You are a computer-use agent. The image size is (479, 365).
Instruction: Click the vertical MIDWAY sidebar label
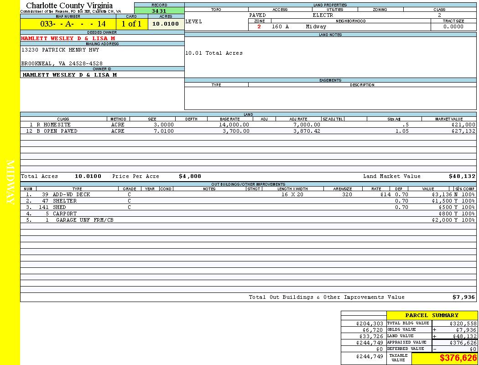click(11, 182)
